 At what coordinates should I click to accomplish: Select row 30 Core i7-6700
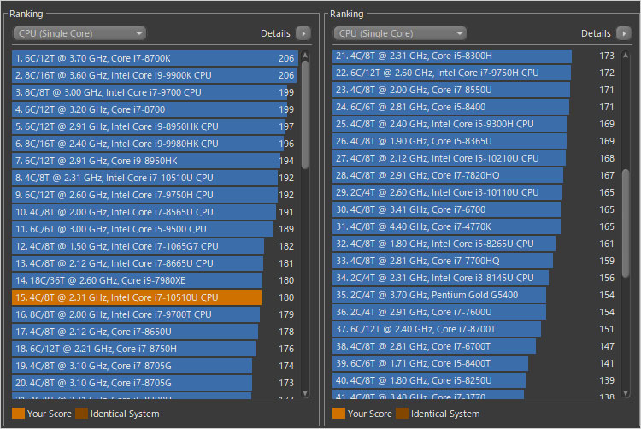475,209
